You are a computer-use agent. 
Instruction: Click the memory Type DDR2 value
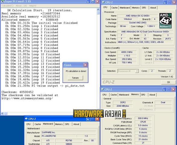point(123,102)
